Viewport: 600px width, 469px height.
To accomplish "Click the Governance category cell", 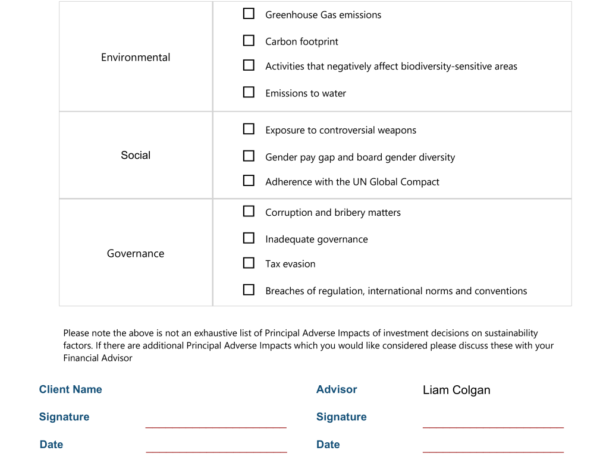I will (136, 253).
